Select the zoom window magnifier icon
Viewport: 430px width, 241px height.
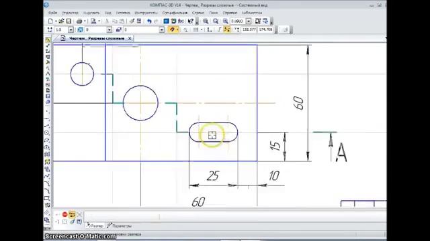click(x=206, y=21)
